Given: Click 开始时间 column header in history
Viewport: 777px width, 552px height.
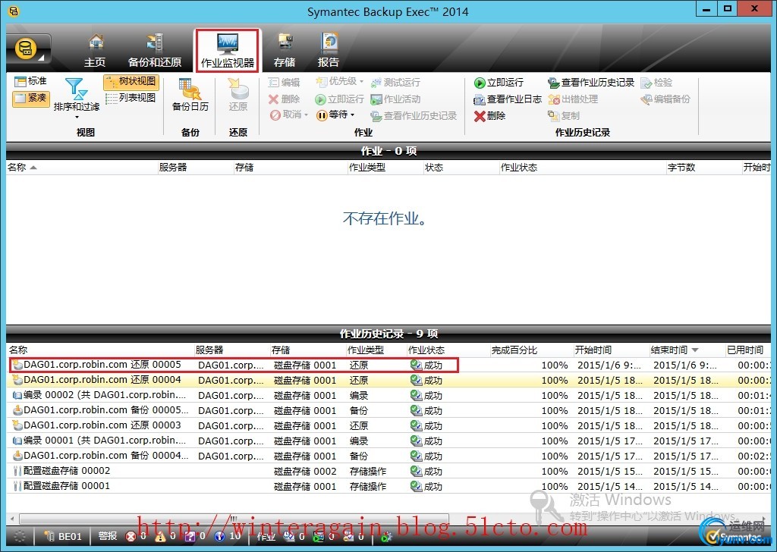Looking at the screenshot, I should pyautogui.click(x=611, y=350).
